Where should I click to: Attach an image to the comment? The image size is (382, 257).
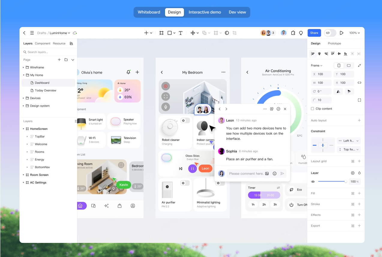click(x=267, y=174)
